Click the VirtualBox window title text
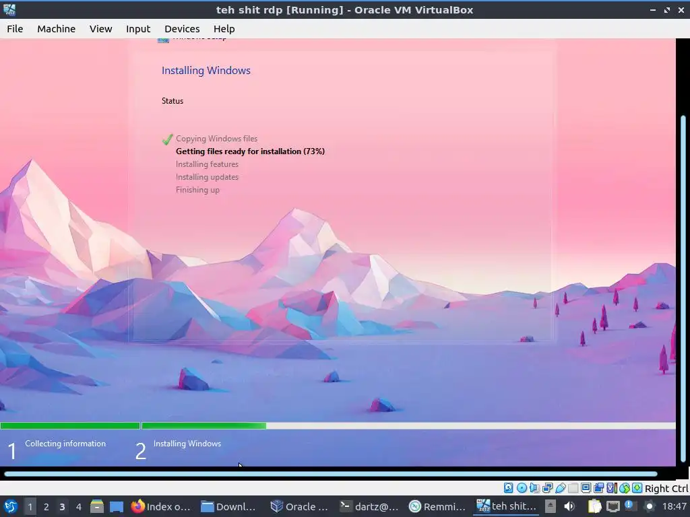 (344, 9)
